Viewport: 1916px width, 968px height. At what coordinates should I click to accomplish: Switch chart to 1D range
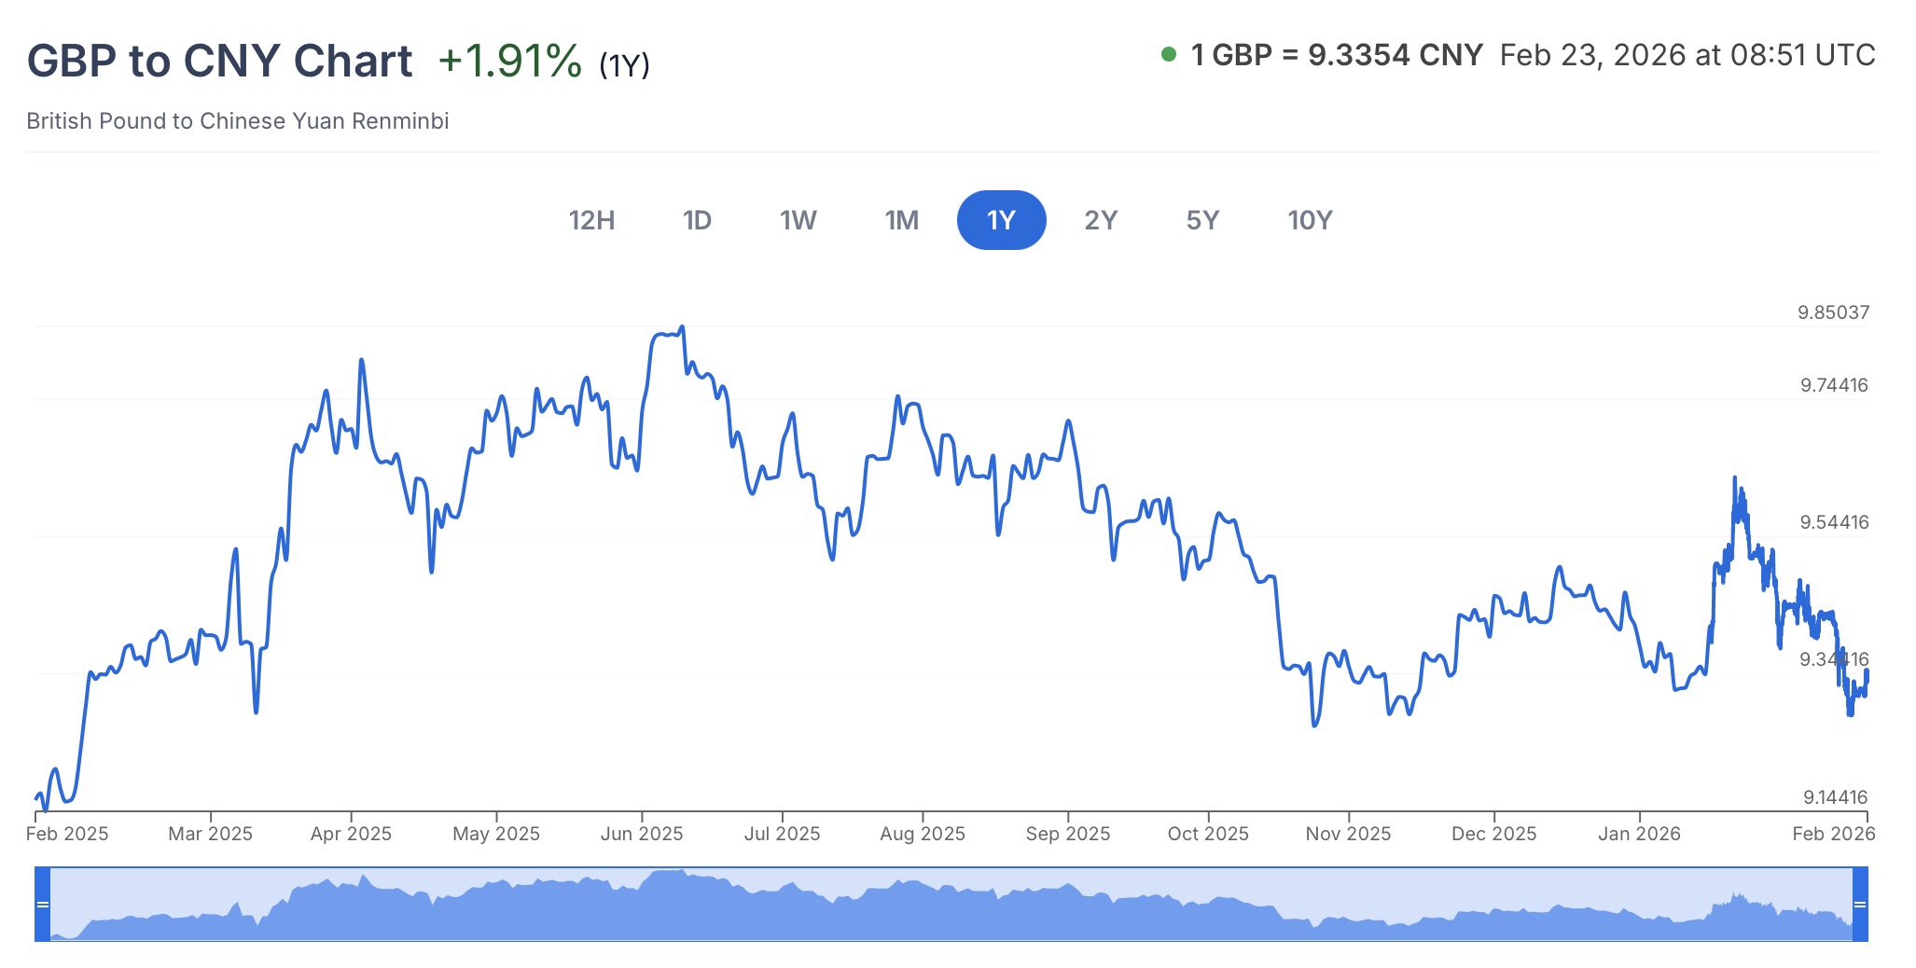(697, 220)
